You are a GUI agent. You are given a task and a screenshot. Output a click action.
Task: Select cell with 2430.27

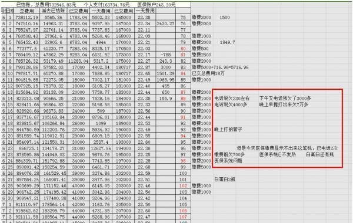165,23
